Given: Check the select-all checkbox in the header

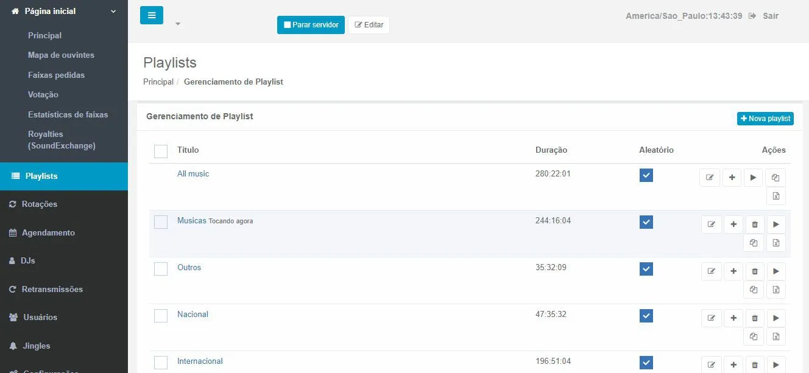Looking at the screenshot, I should tap(160, 151).
